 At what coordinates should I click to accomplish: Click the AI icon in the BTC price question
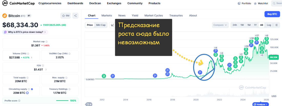click(5, 32)
